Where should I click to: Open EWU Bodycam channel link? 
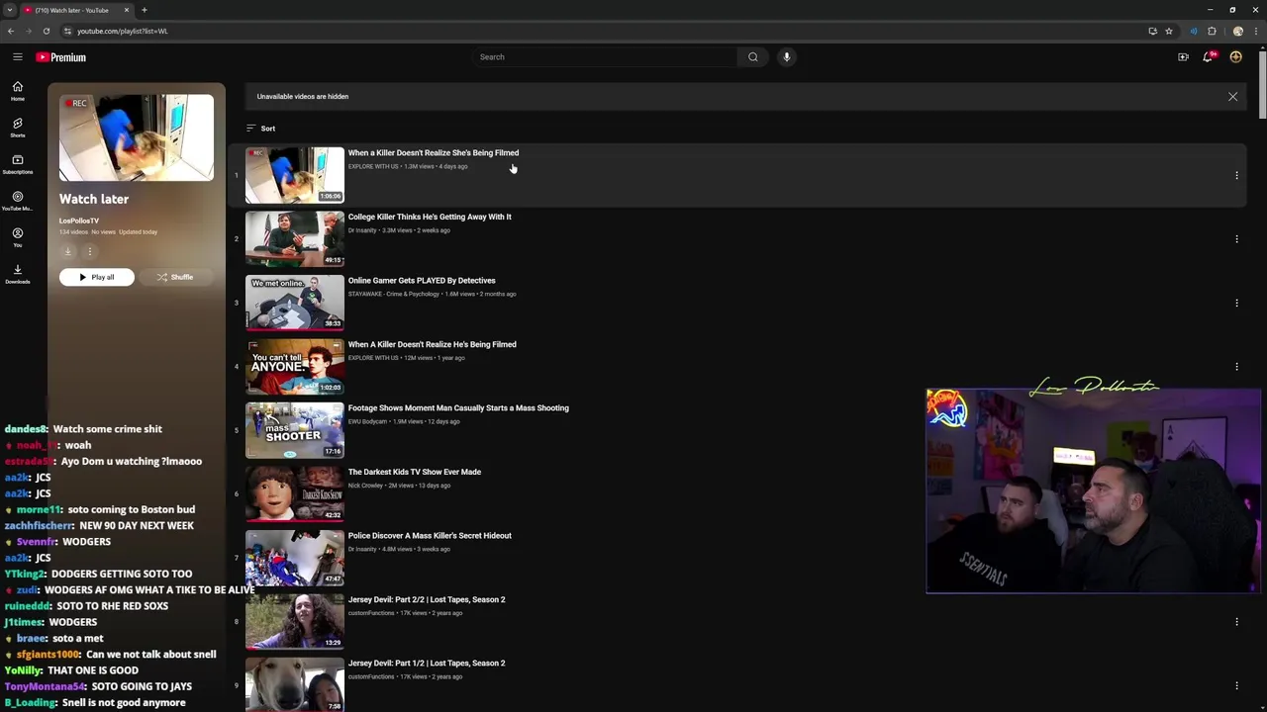367,421
